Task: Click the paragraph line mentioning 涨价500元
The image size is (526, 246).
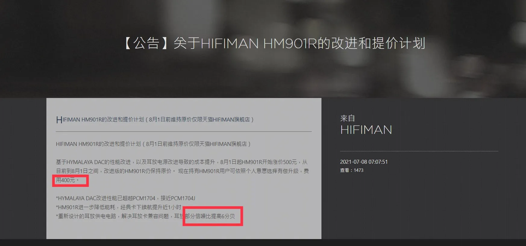Action: [x=182, y=162]
